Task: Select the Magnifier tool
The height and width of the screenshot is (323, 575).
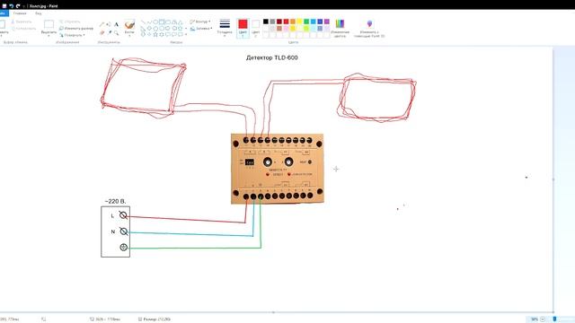Action: point(116,33)
